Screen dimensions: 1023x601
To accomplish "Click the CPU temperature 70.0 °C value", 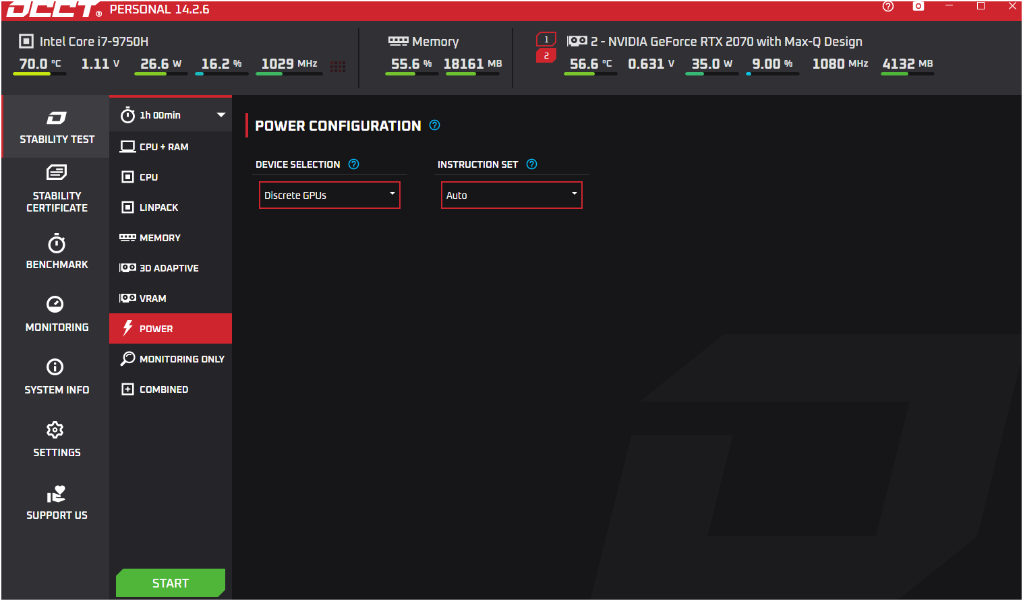I will pos(40,63).
